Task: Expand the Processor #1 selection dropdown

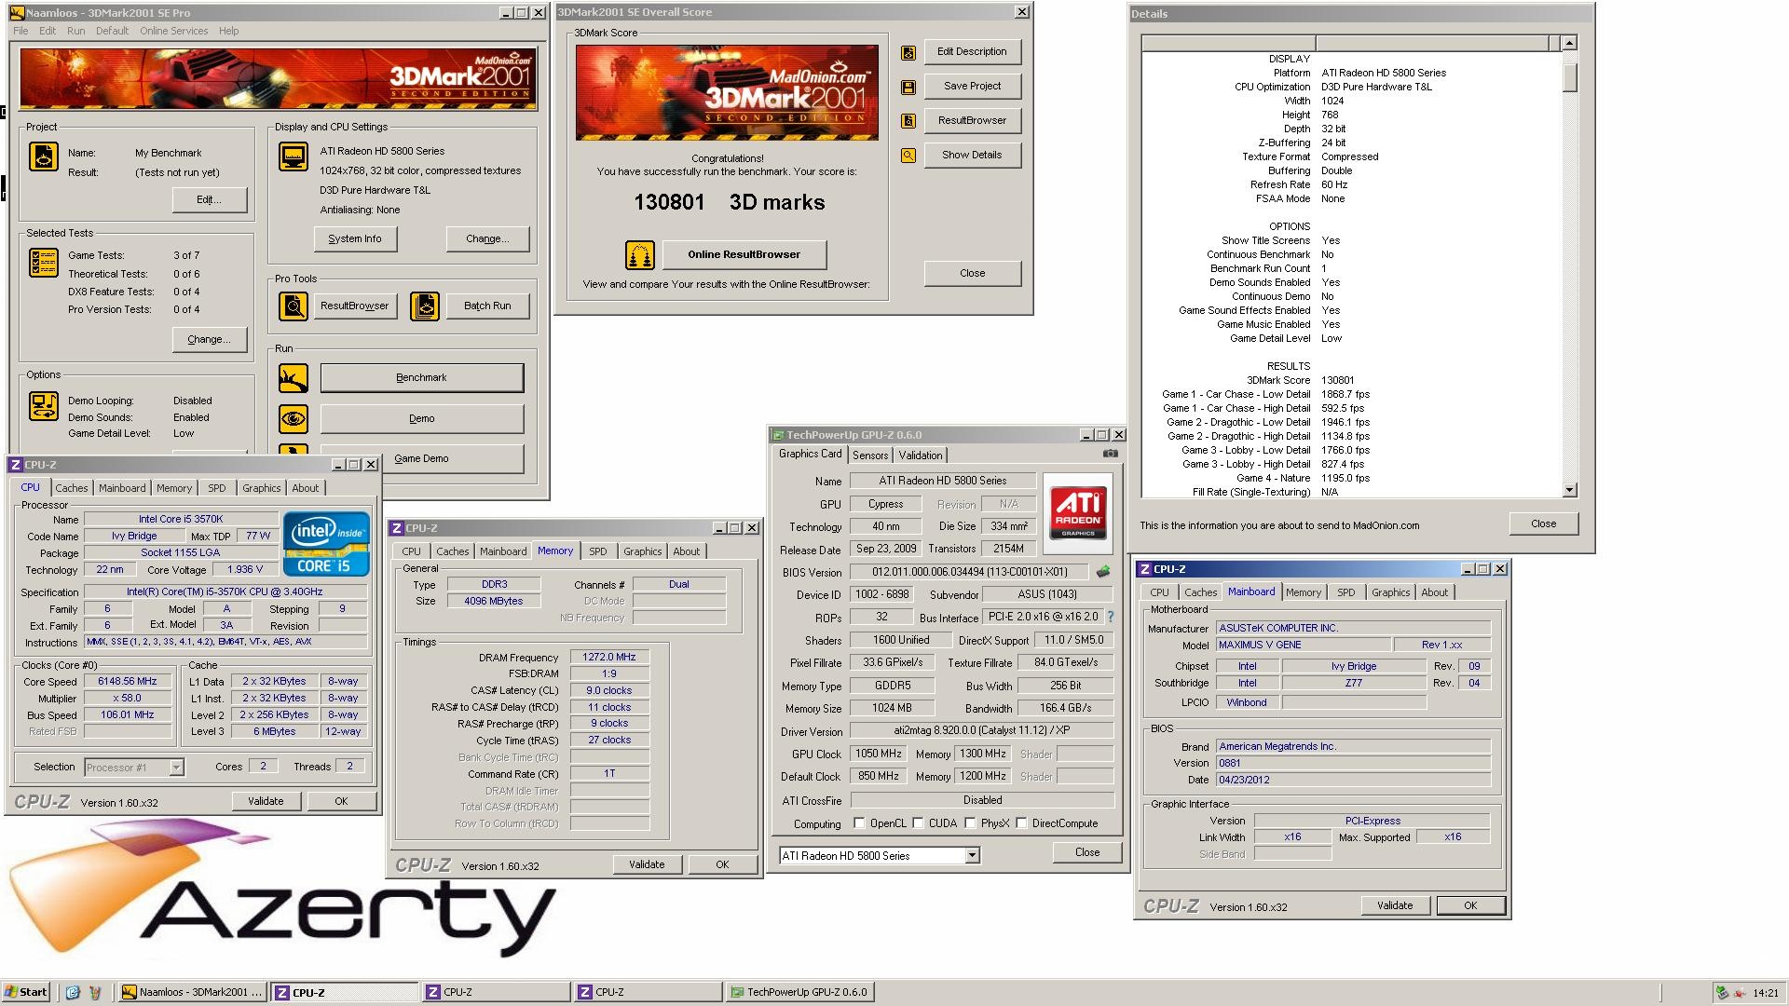Action: point(176,768)
